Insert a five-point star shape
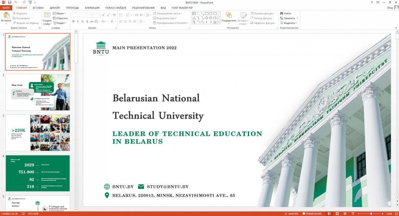Viewport: 399px width, 216px height. (215, 22)
